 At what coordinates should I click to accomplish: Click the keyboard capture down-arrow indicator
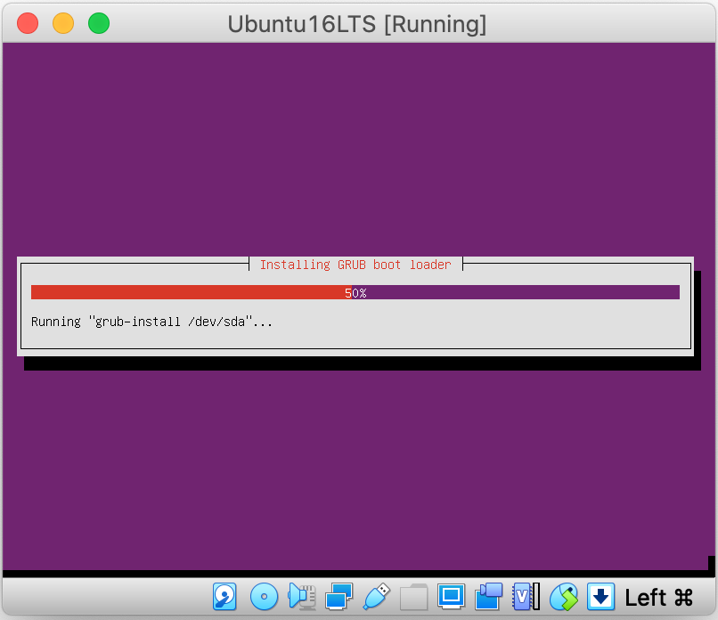(x=601, y=596)
